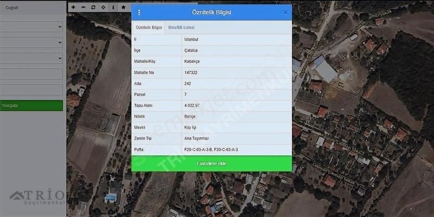Click the favorites star icon
The image size is (434, 217).
click(123, 7)
